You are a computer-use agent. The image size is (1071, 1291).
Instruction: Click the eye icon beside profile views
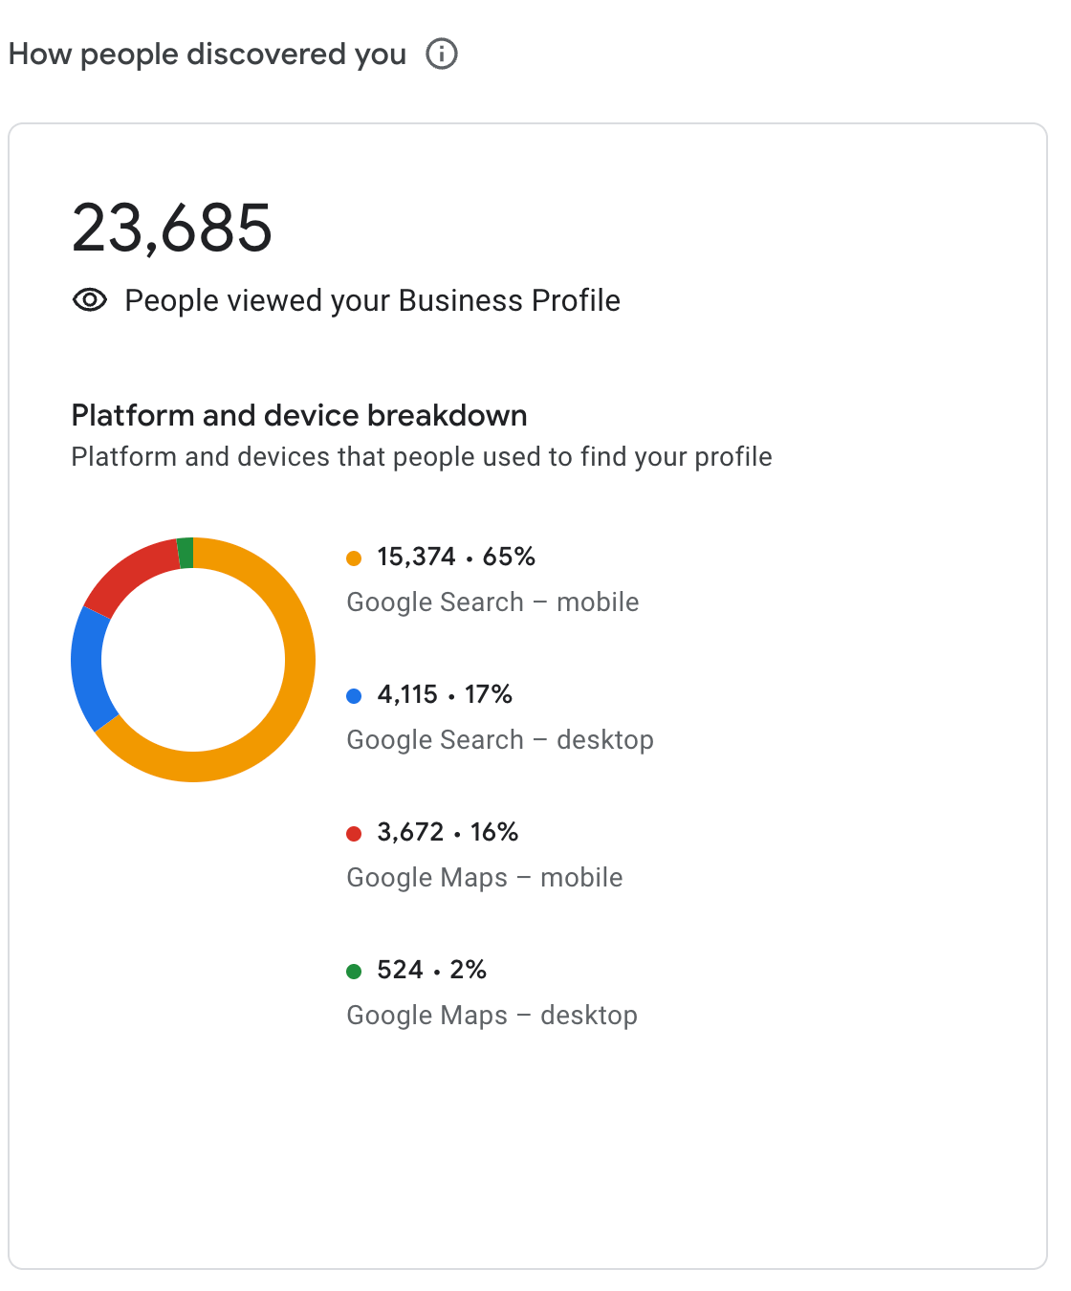[x=89, y=299]
